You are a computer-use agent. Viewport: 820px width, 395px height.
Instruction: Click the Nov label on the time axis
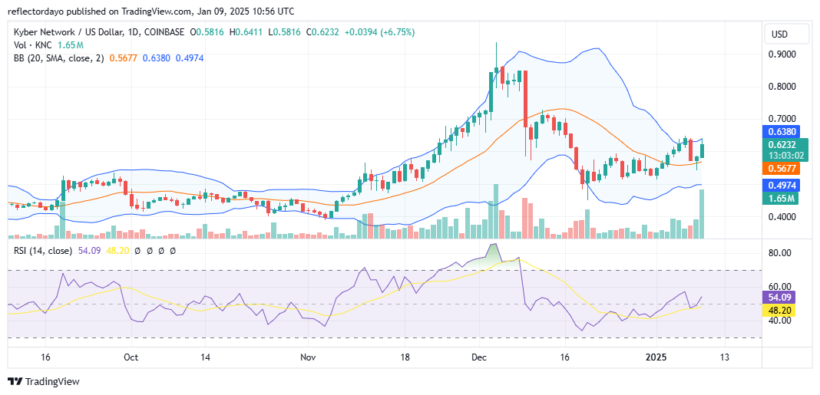[307, 358]
